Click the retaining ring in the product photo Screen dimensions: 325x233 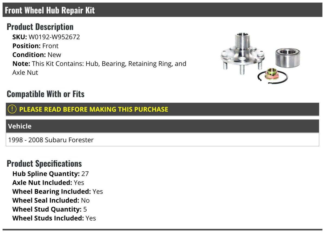coord(272,76)
